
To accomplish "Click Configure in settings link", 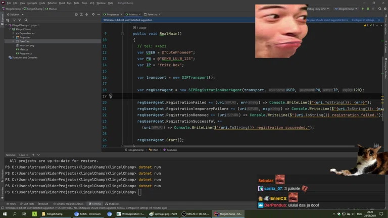I will [x=363, y=20].
